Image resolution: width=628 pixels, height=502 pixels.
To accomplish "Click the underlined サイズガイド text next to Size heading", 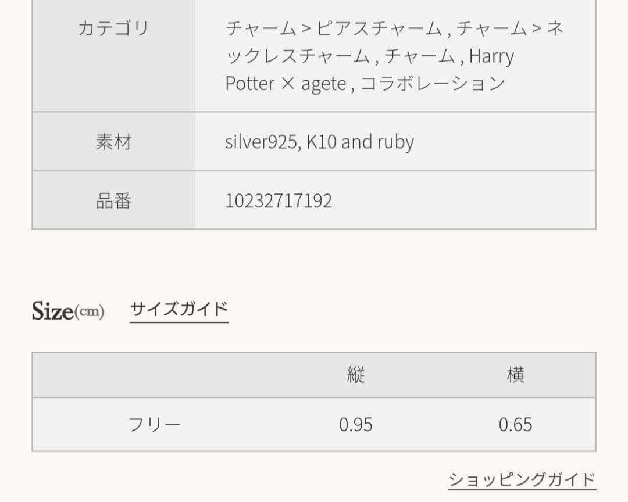I will pyautogui.click(x=178, y=309).
